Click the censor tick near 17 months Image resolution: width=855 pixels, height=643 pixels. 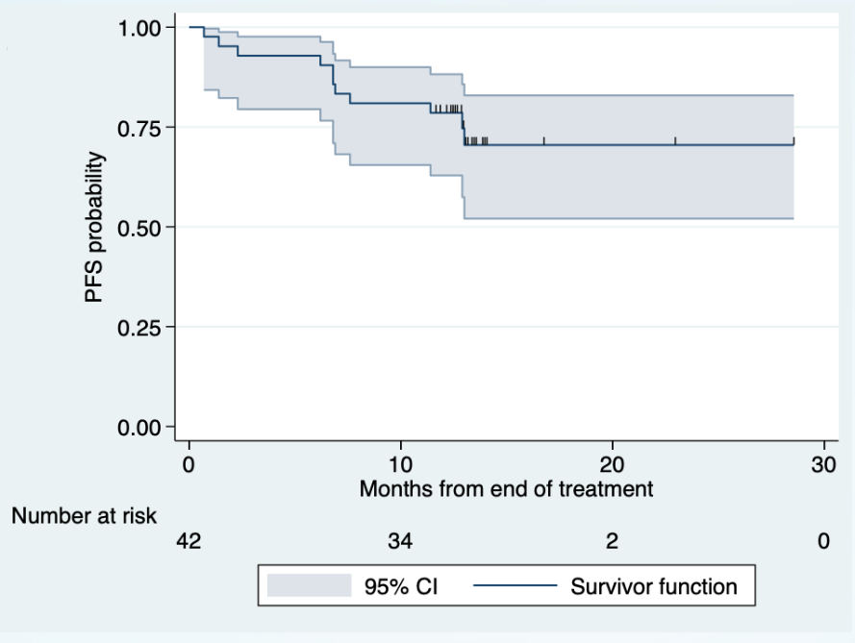pyautogui.click(x=544, y=141)
